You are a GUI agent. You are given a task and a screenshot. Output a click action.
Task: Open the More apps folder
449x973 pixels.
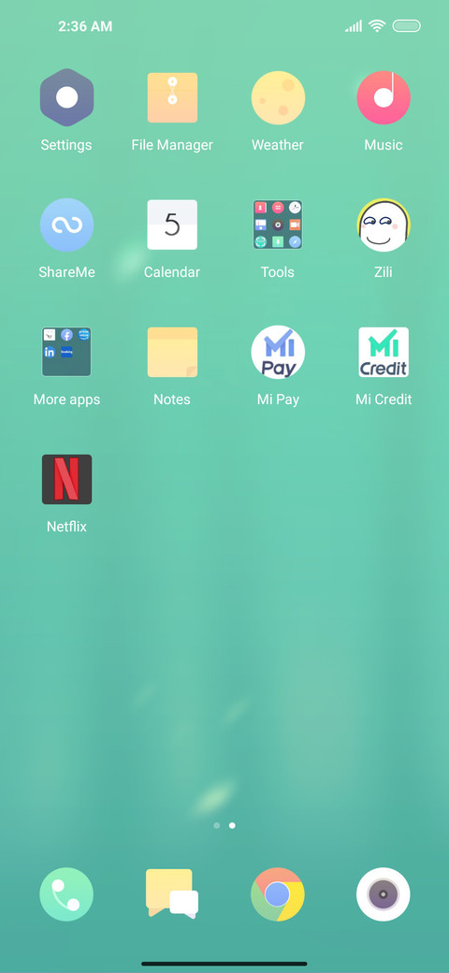[x=67, y=352]
